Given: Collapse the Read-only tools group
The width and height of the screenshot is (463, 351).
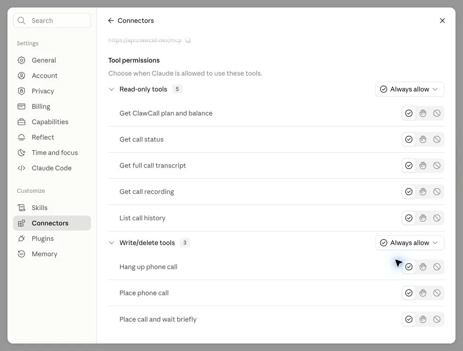Looking at the screenshot, I should (112, 89).
